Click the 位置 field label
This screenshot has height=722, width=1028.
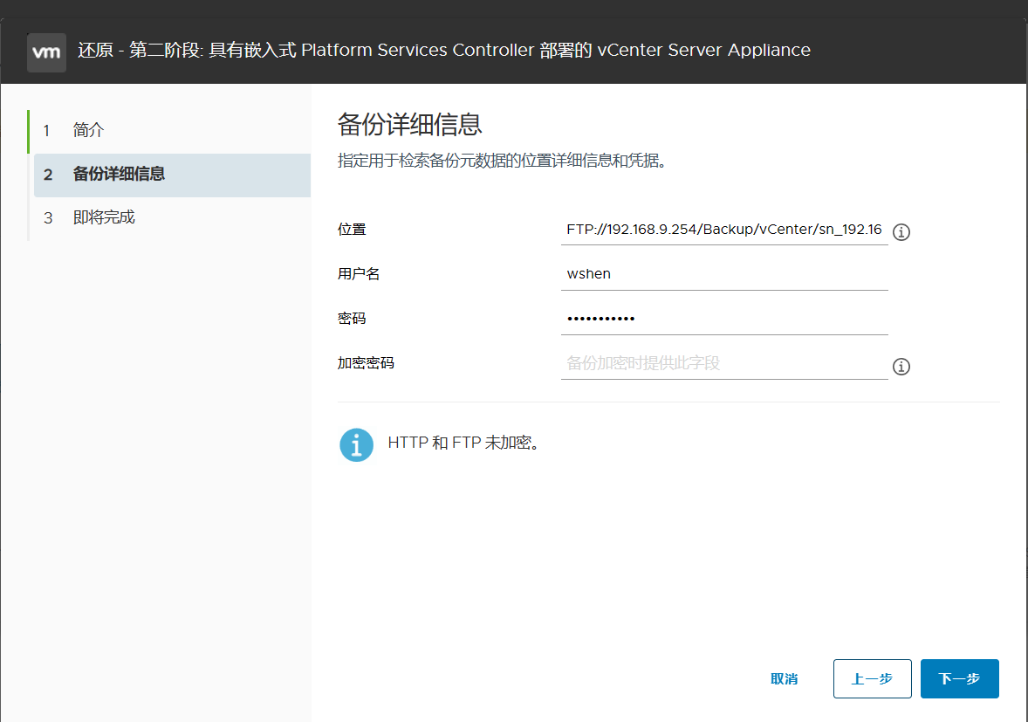[x=352, y=230]
